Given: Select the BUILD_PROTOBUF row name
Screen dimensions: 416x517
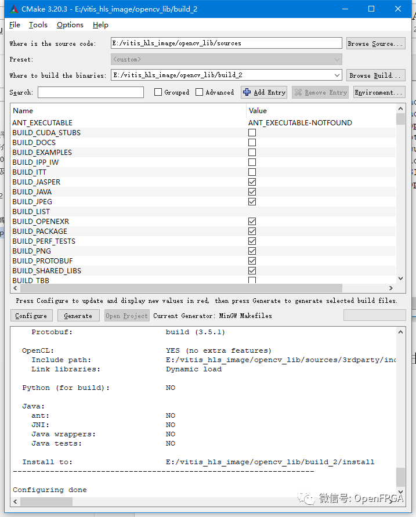Looking at the screenshot, I should (42, 261).
